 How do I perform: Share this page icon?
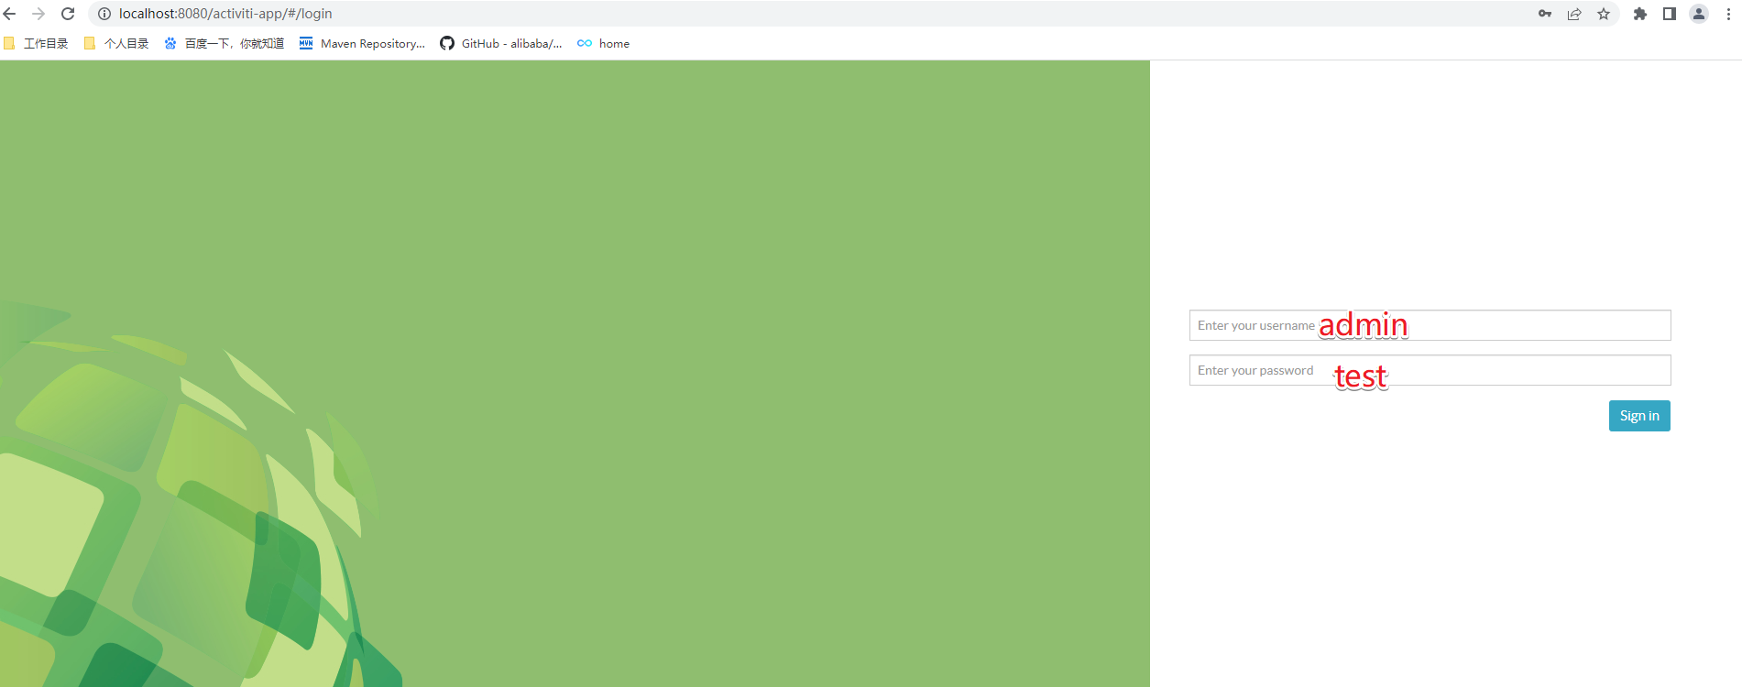[x=1574, y=14]
